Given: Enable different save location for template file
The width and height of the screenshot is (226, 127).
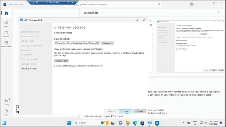Looking at the screenshot, I should point(56,66).
